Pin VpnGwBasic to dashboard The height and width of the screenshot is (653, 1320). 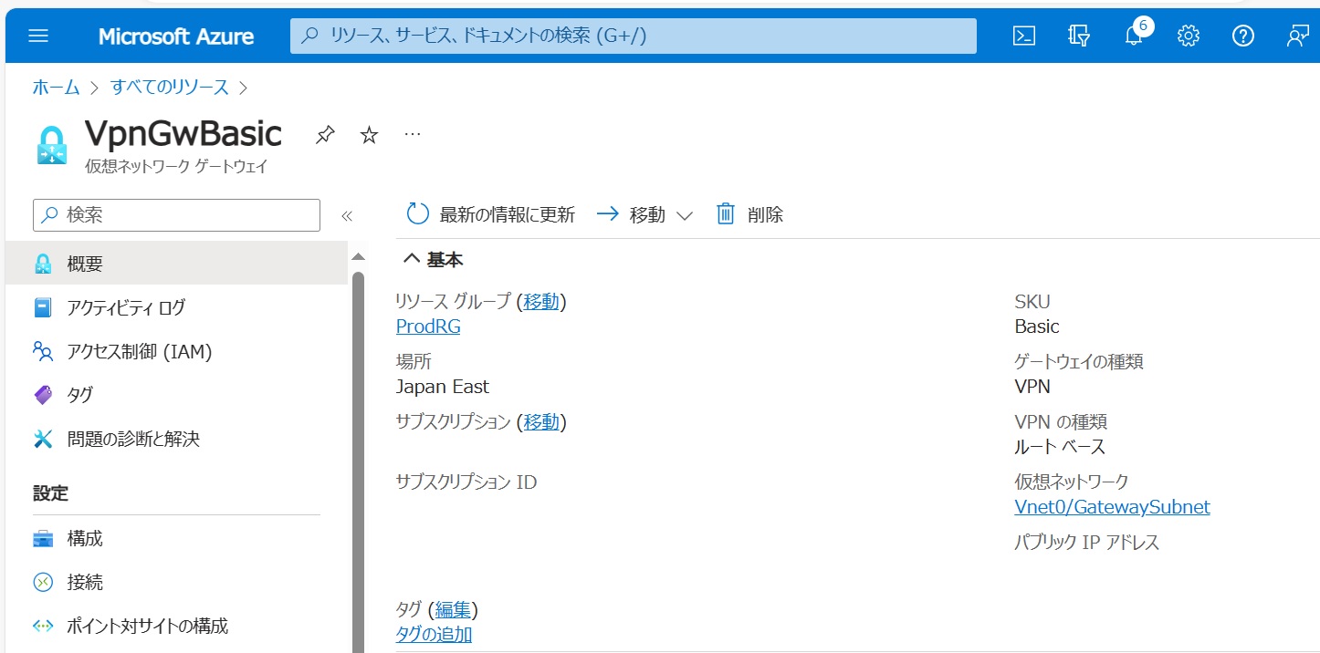(325, 135)
